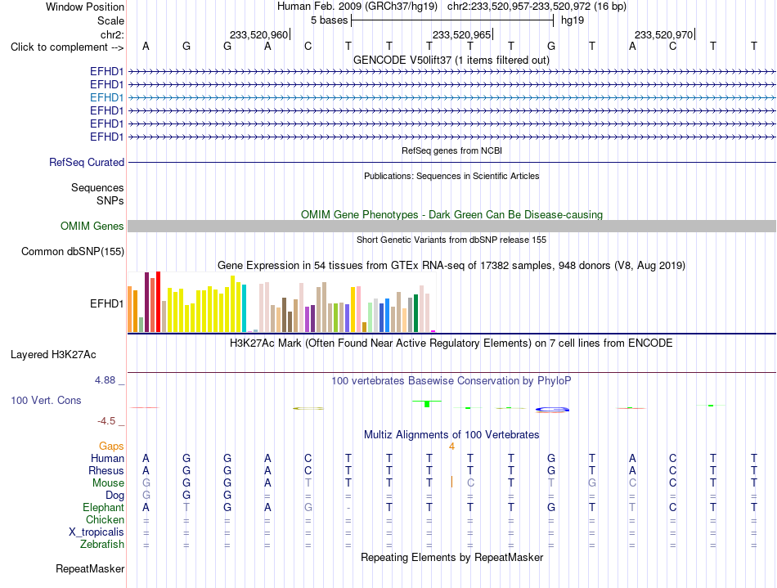Click the Elephant species row label
This screenshot has height=588, width=777.
pyautogui.click(x=103, y=507)
